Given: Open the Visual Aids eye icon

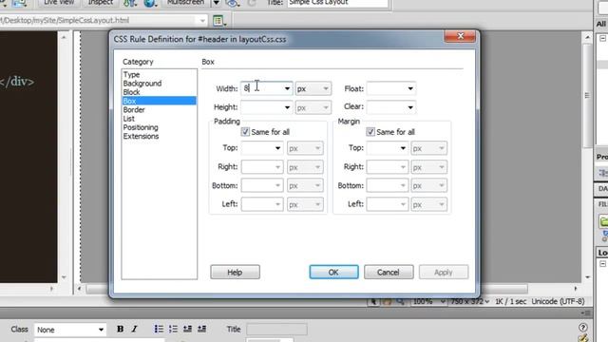Looking at the screenshot, I should 232,3.
